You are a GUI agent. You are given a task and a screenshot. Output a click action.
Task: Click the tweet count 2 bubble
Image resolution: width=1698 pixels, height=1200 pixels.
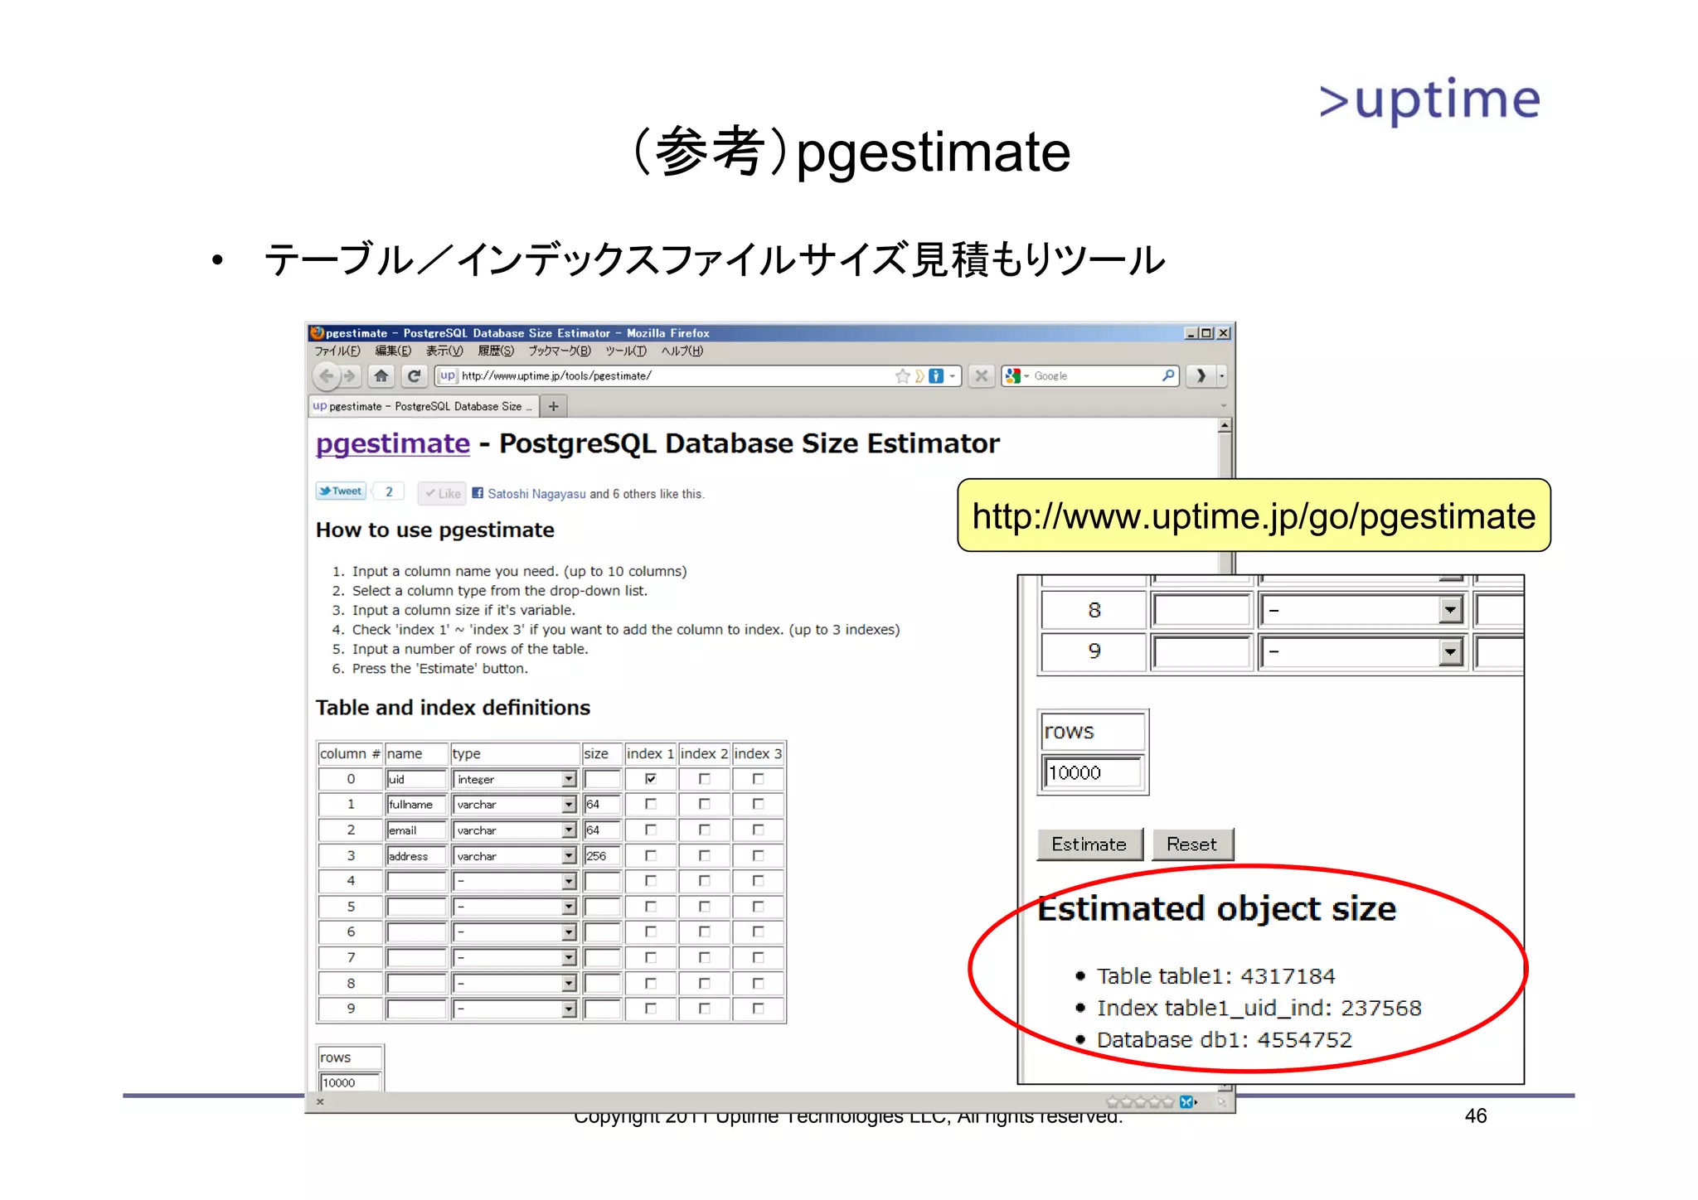point(389,491)
